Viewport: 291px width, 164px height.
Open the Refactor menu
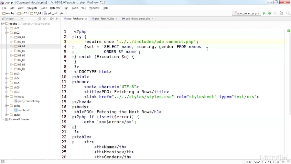[x=55, y=8]
